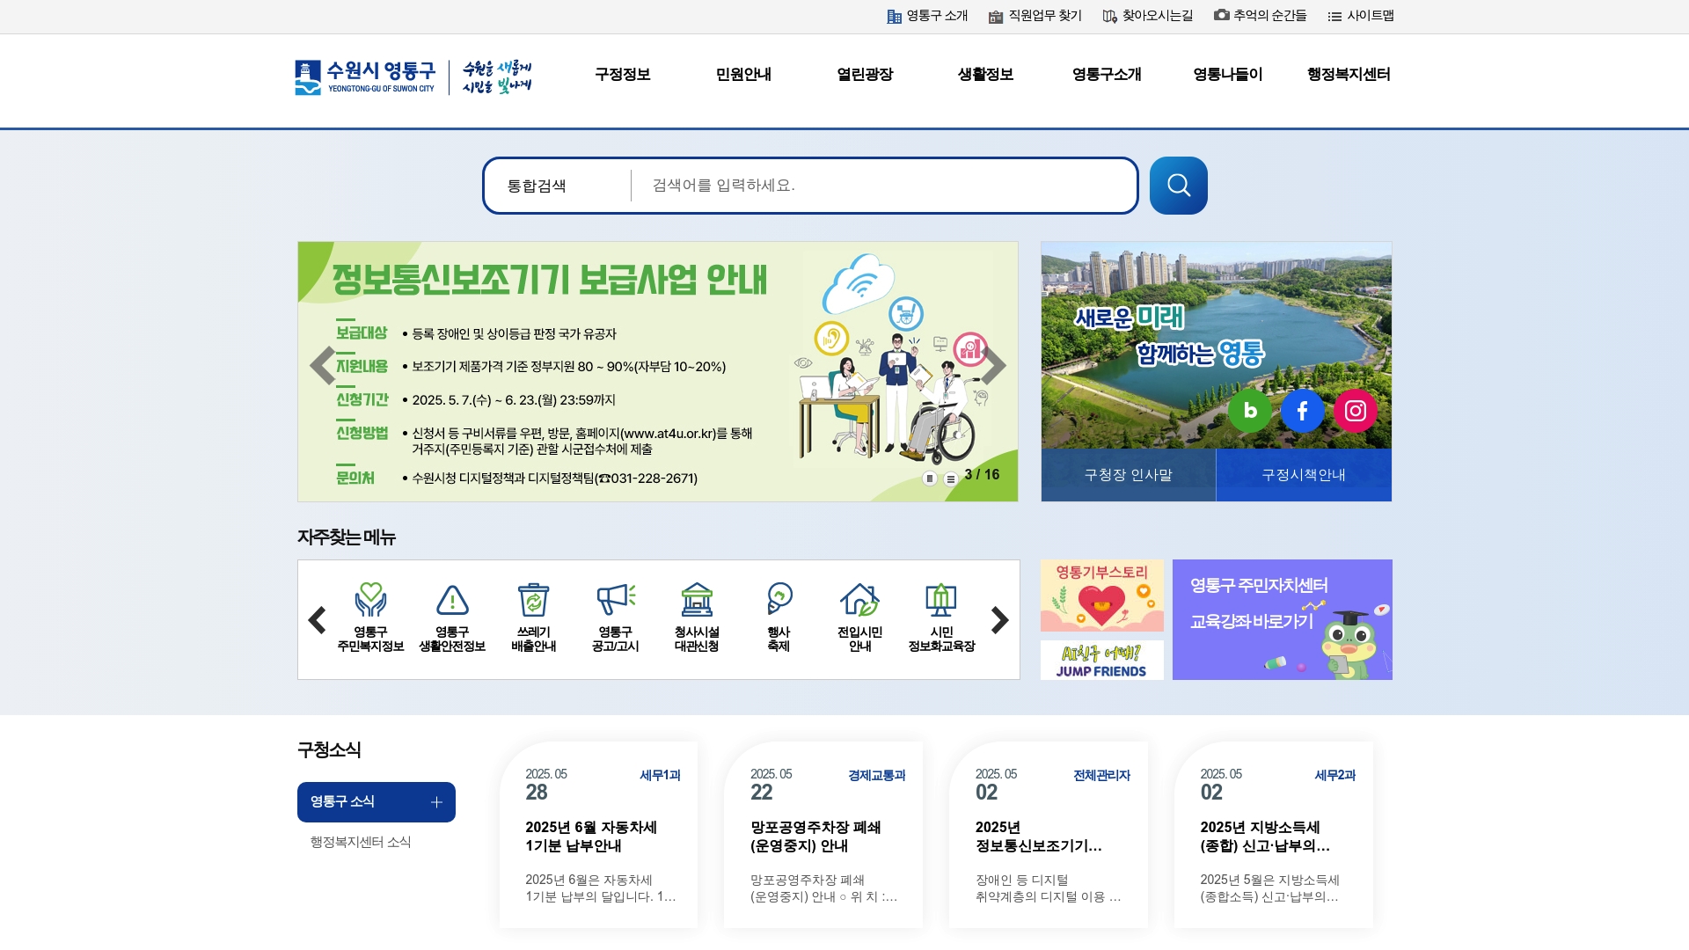Open 사이트맵 link
1689x950 pixels.
pos(1361,16)
